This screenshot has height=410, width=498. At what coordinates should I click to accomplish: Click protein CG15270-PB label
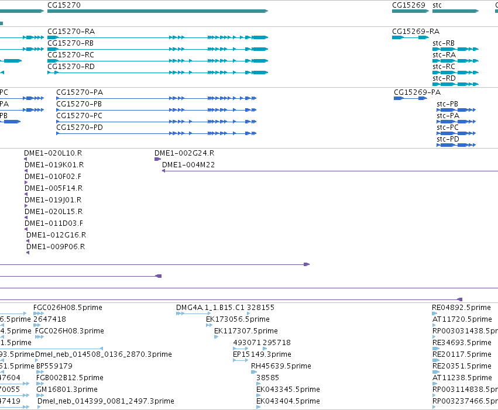(x=79, y=104)
